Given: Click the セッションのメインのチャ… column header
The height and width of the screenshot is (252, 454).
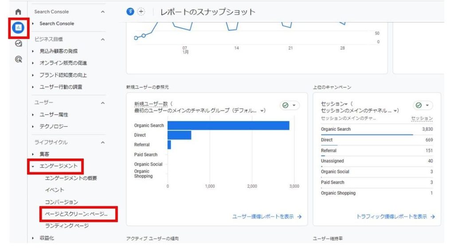Looking at the screenshot, I should coord(348,118).
